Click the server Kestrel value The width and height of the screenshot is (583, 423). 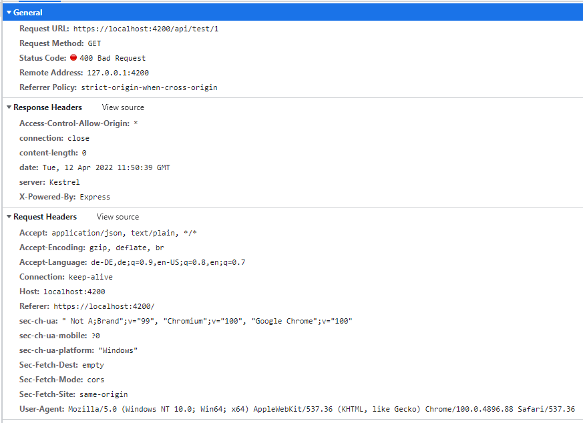pos(64,182)
